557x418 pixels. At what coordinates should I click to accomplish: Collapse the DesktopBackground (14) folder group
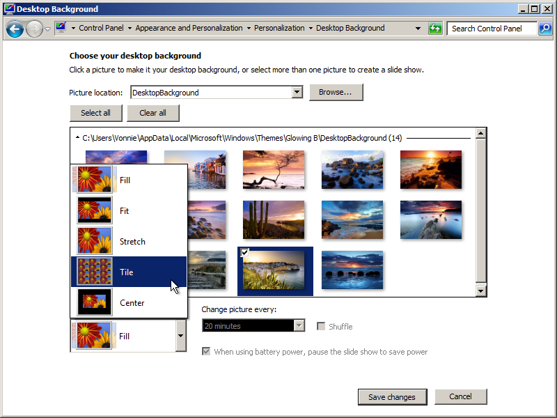(x=77, y=137)
